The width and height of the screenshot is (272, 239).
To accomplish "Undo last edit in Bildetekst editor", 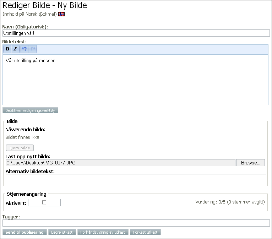I will 25,49.
